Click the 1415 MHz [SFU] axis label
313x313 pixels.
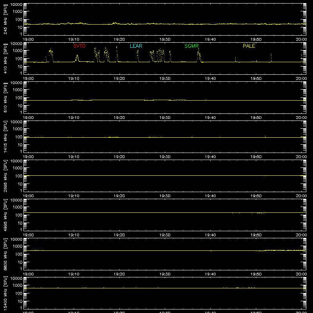coord(5,137)
